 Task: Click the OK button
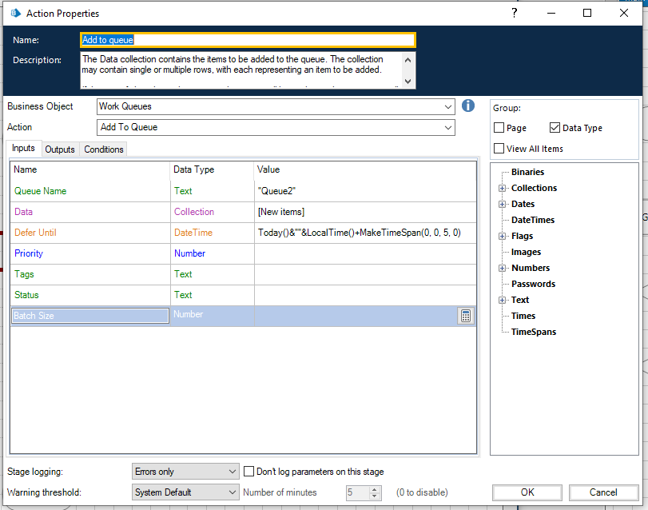click(x=527, y=492)
